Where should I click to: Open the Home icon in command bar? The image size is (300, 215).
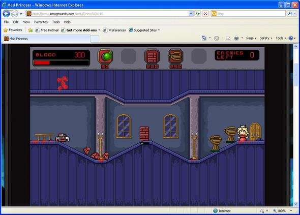204,38
